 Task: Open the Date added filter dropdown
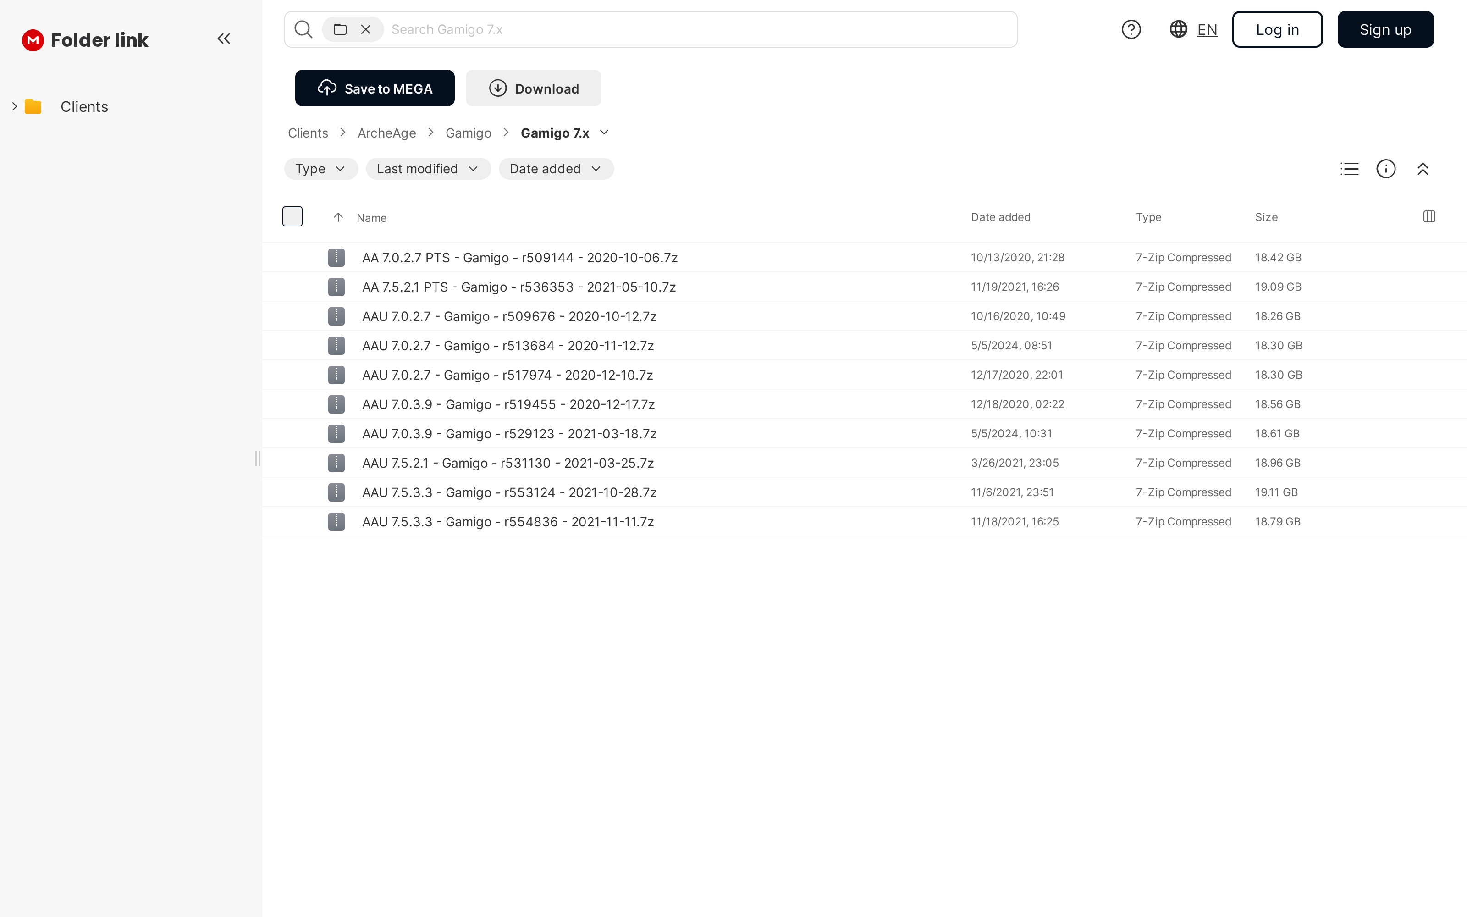coord(556,169)
